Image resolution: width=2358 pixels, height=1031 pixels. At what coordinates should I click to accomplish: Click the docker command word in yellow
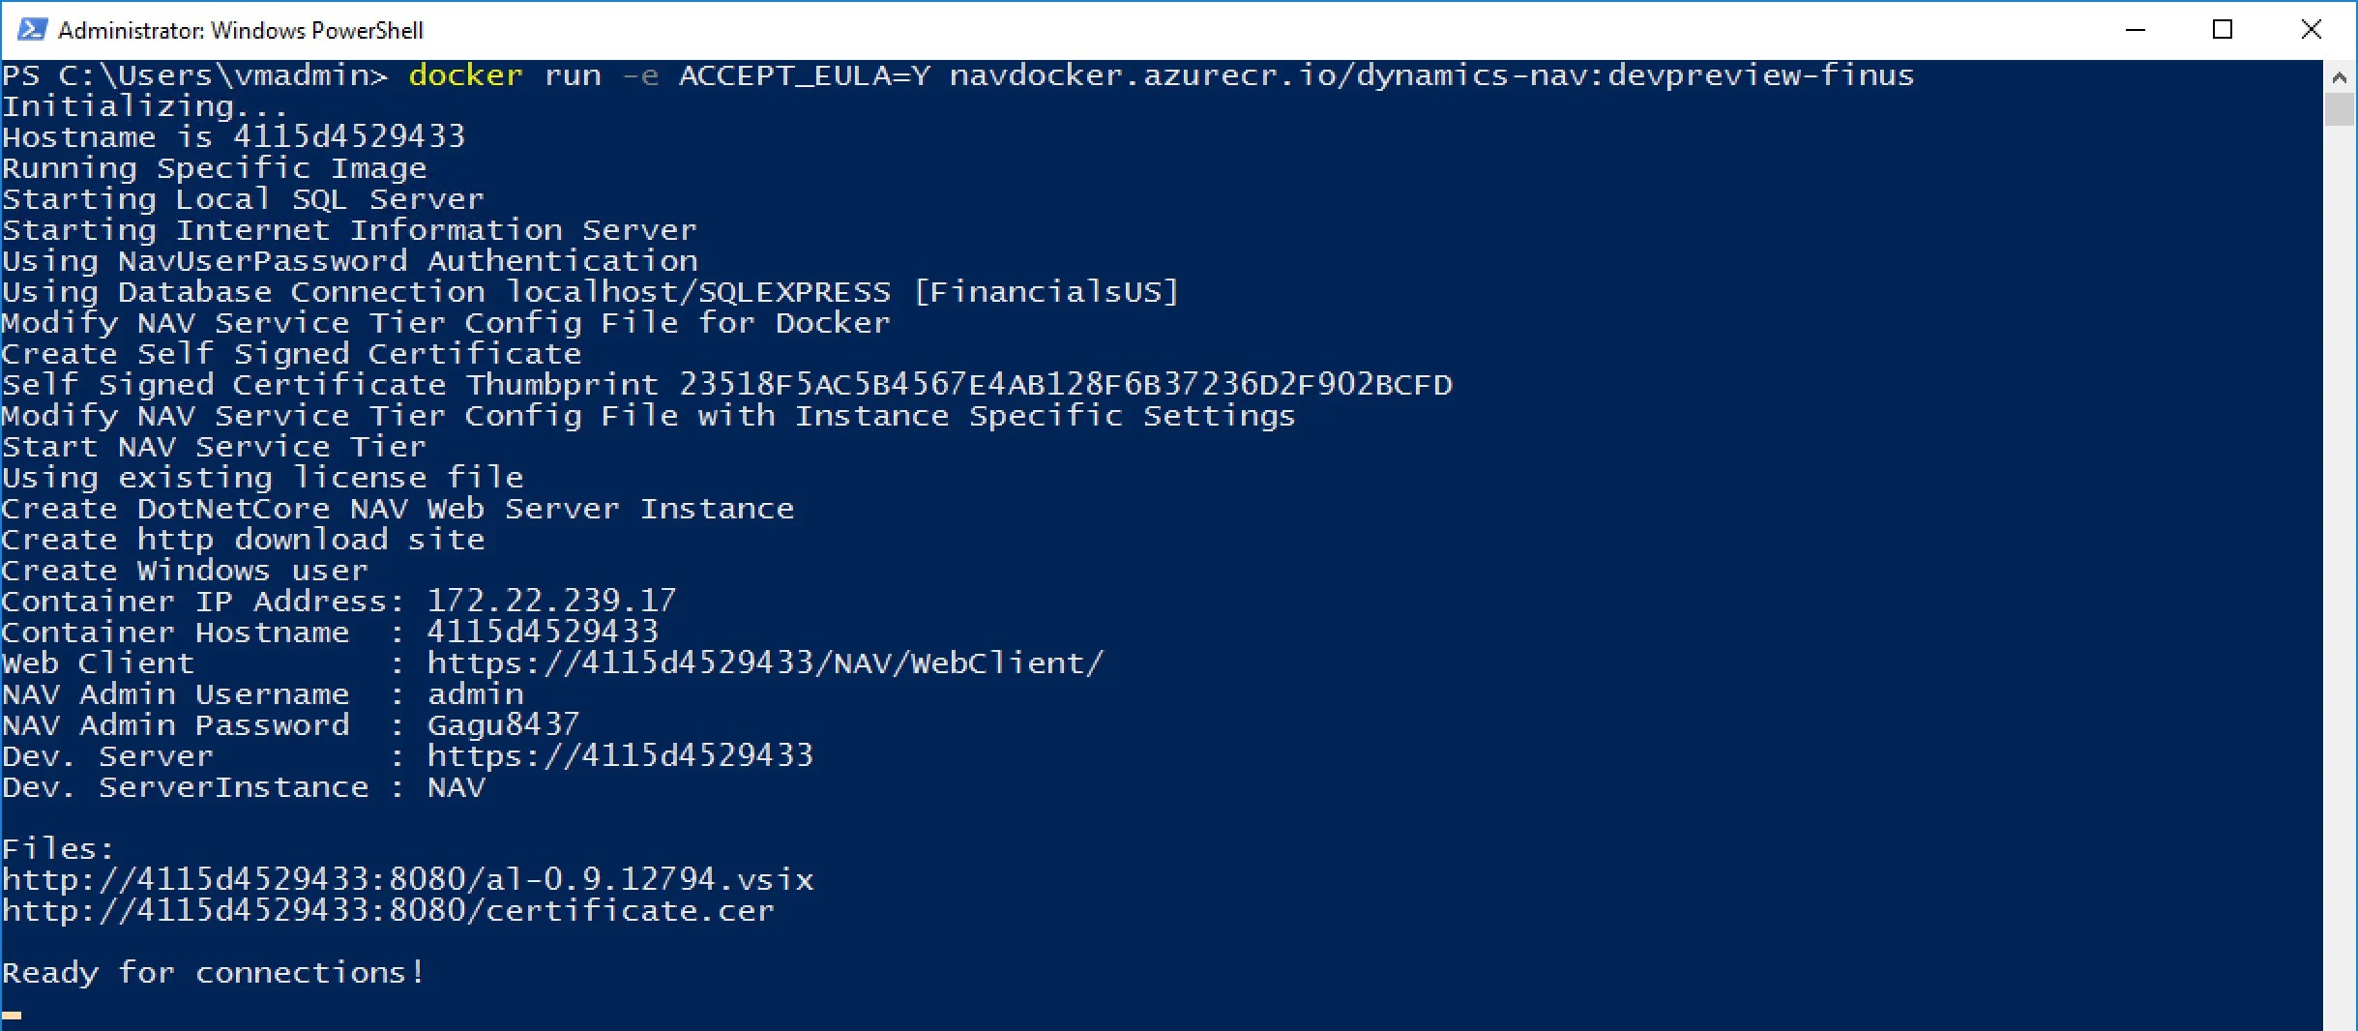(x=465, y=75)
